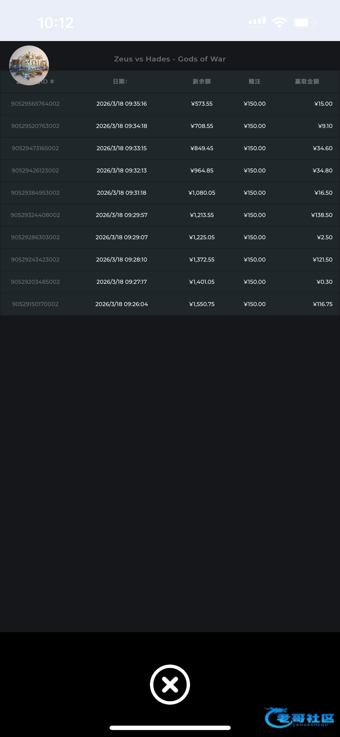Select the row dated 09:33:15
The width and height of the screenshot is (340, 737).
(x=121, y=148)
